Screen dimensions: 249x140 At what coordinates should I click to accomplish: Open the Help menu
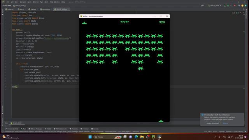click(63, 2)
